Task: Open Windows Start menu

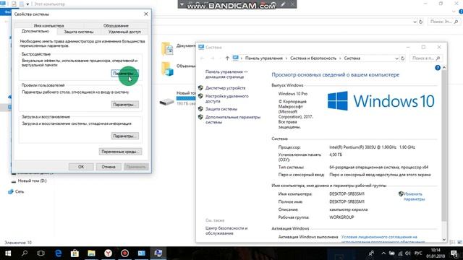Action: point(8,253)
